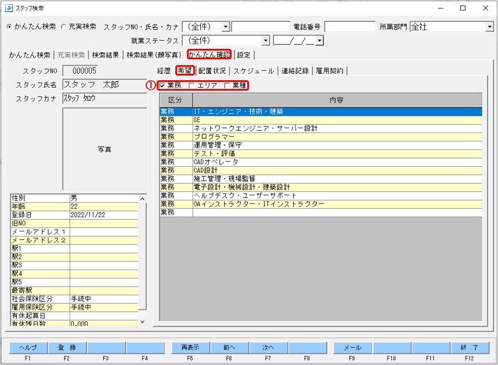The image size is (498, 365).
Task: Open the 所属部門 dropdown showing 全社
Action: tap(489, 27)
